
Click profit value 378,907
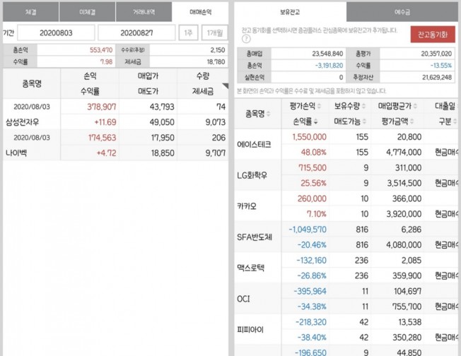coord(101,107)
